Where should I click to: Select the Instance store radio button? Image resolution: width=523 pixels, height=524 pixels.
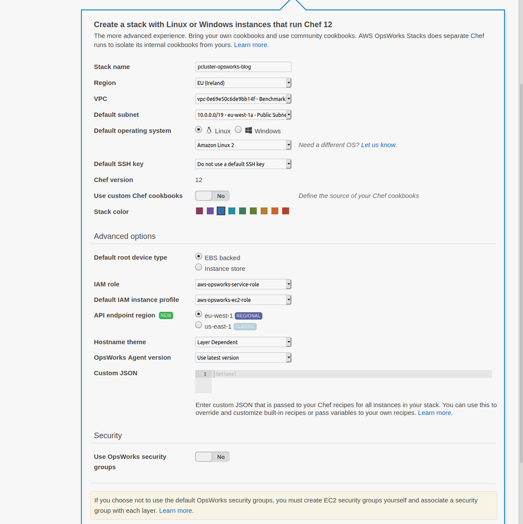point(198,267)
